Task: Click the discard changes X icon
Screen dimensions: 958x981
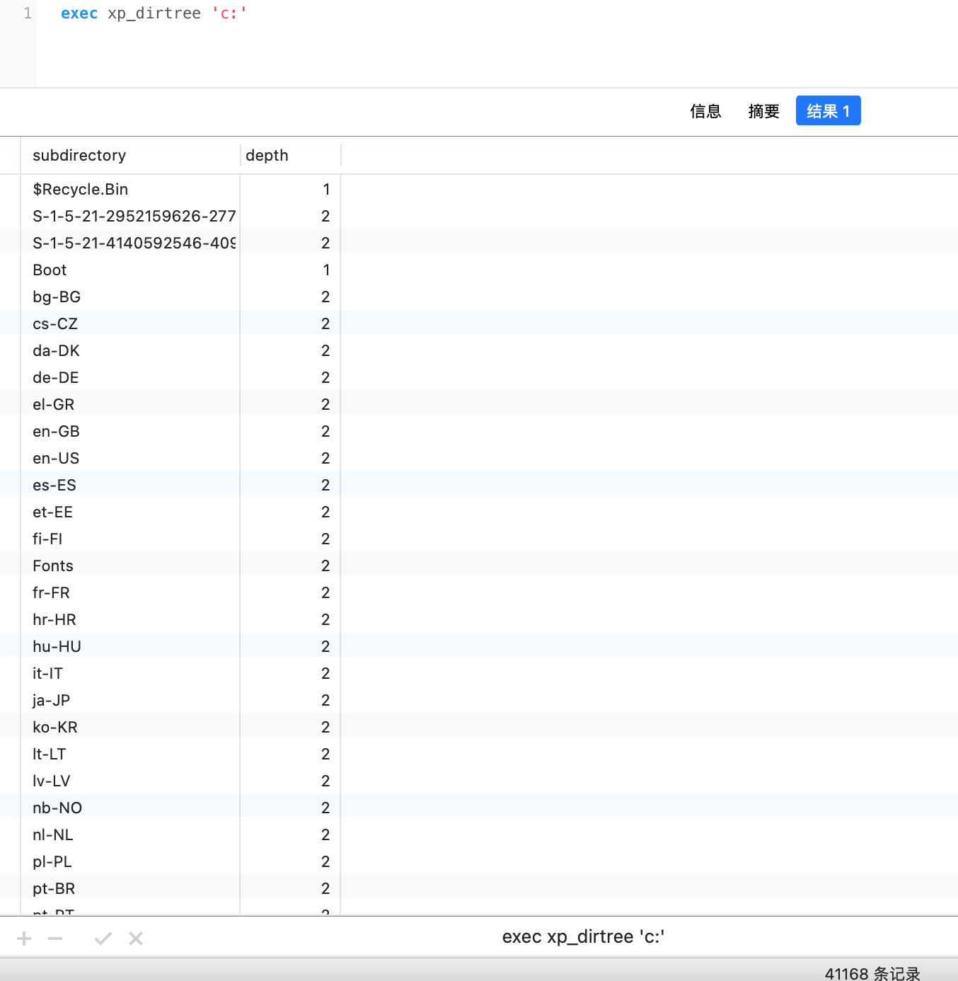Action: click(x=136, y=939)
